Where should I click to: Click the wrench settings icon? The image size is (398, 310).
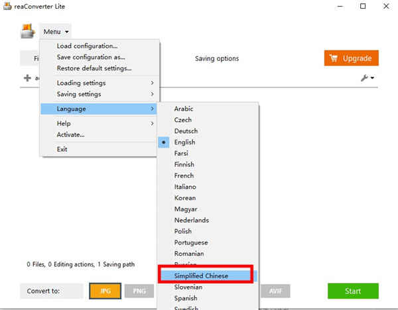click(x=367, y=77)
